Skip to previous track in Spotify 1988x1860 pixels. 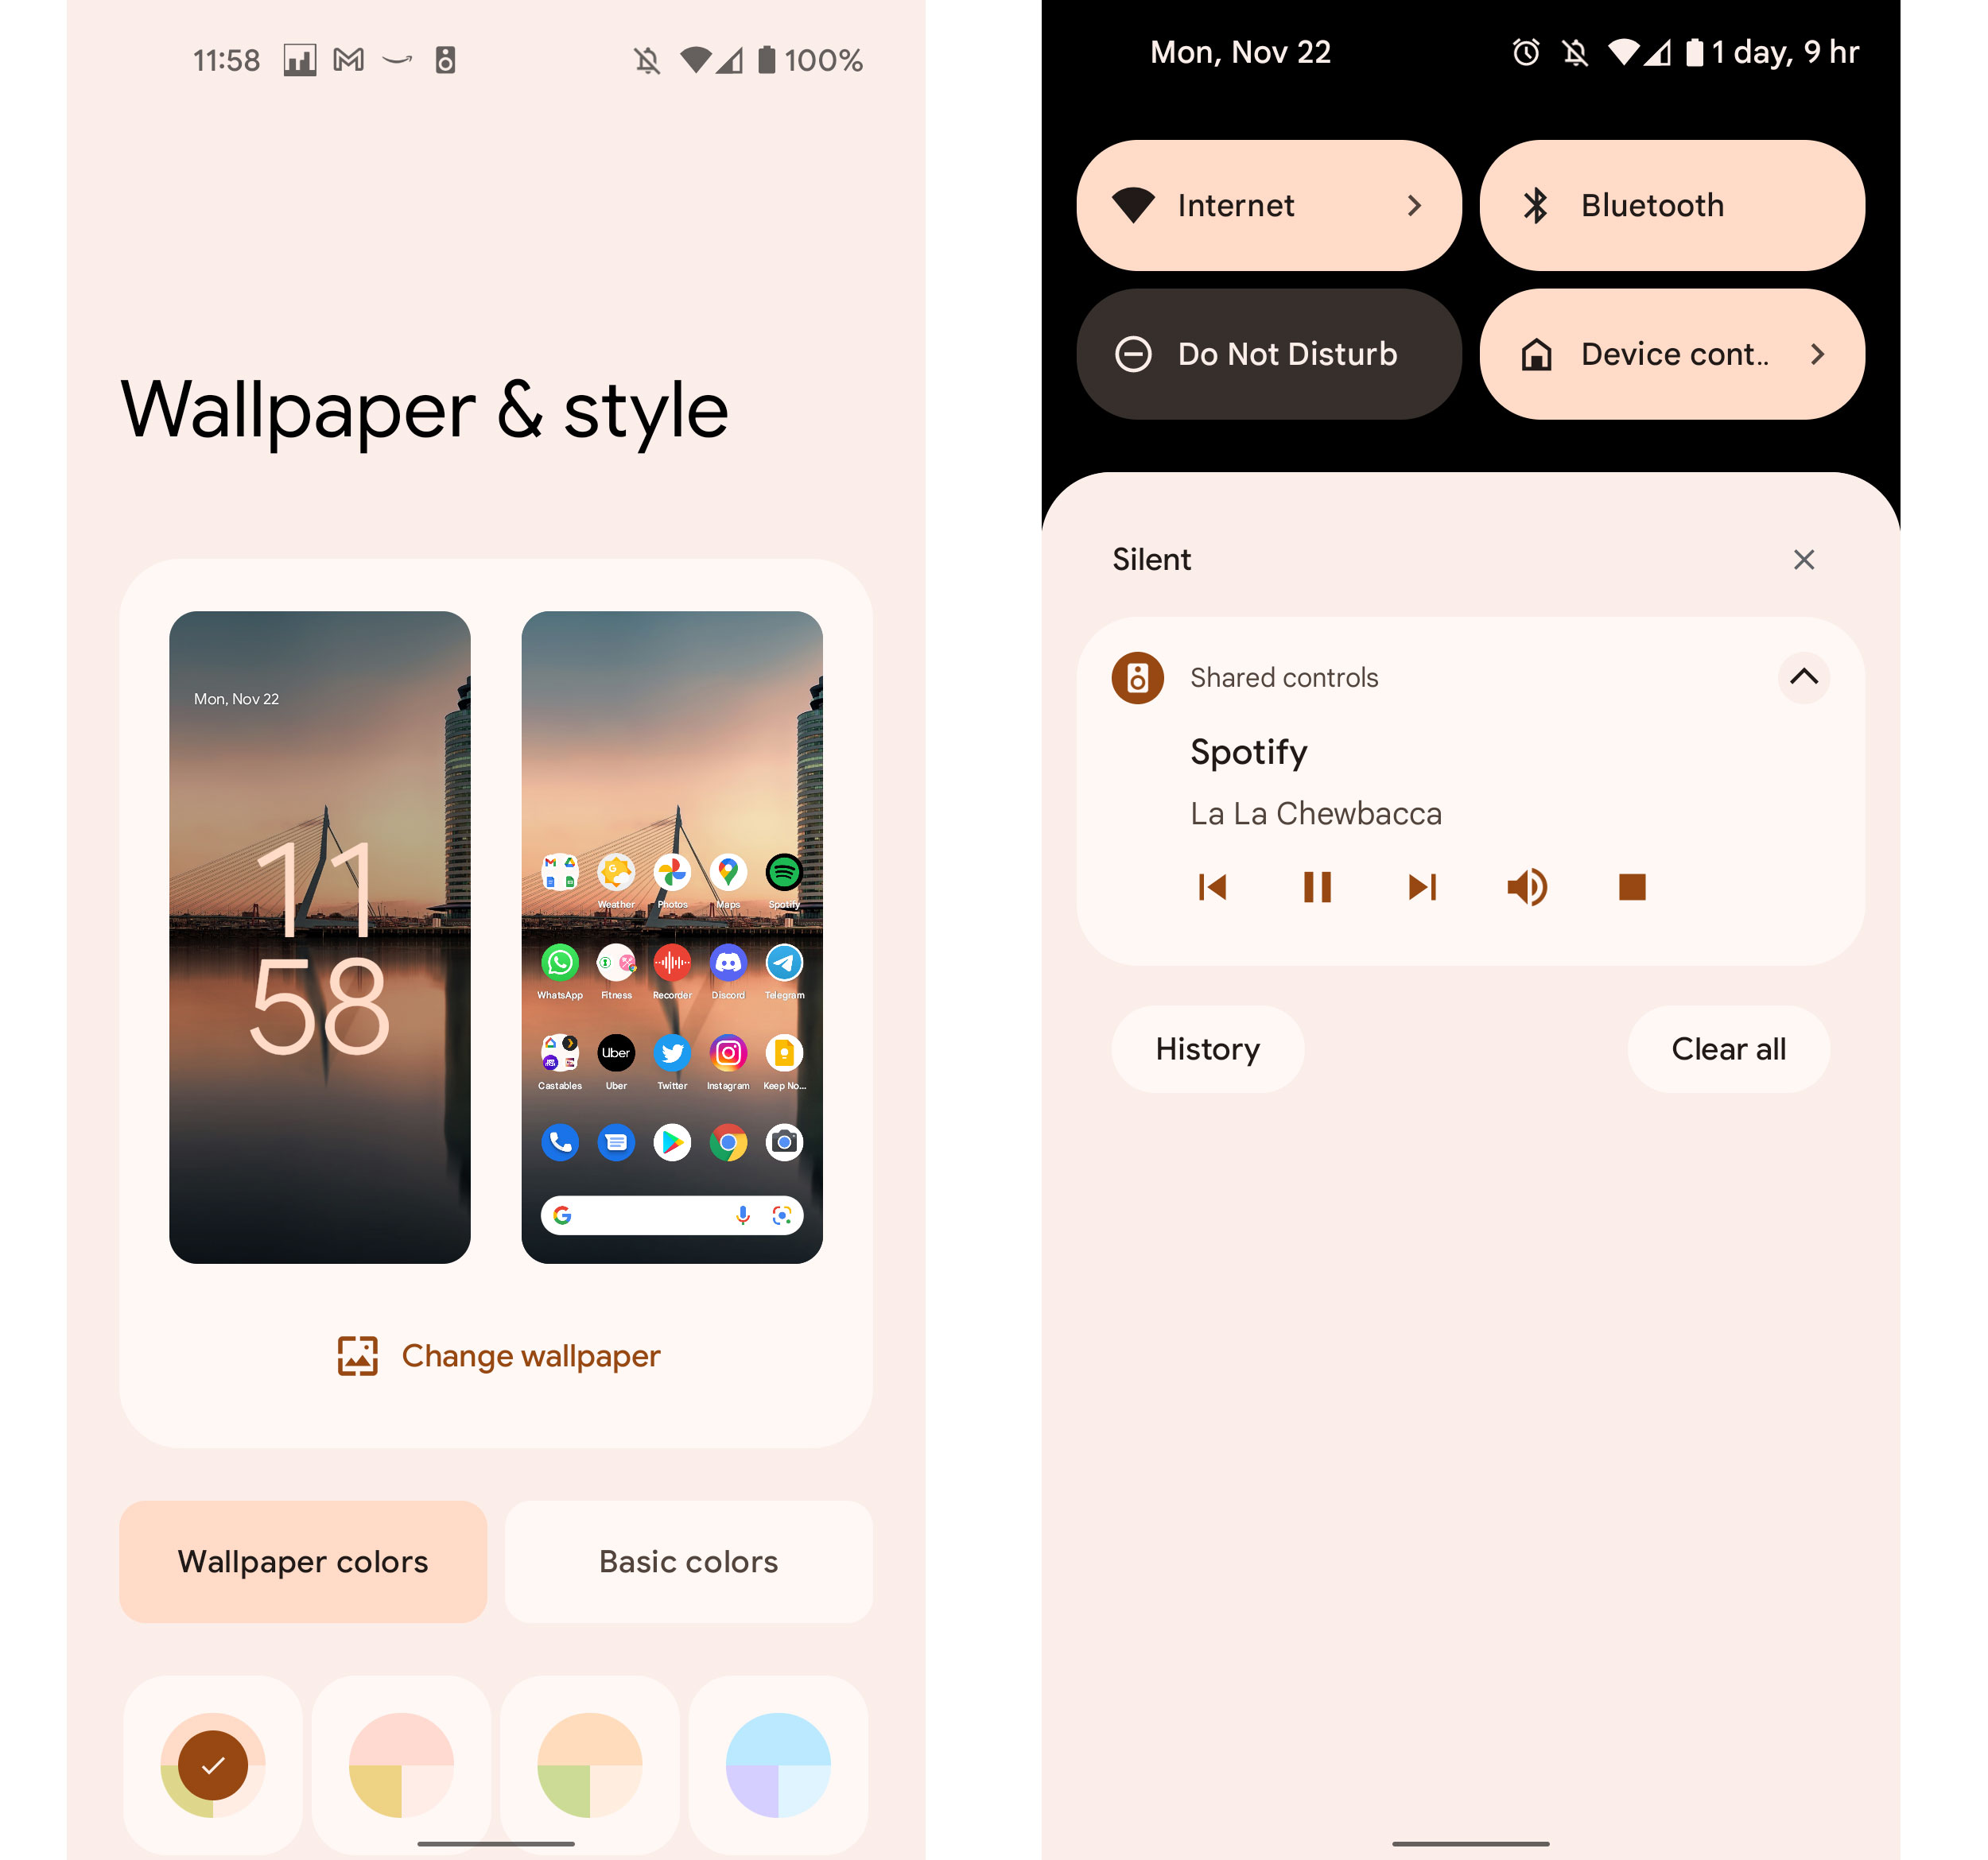[1212, 886]
